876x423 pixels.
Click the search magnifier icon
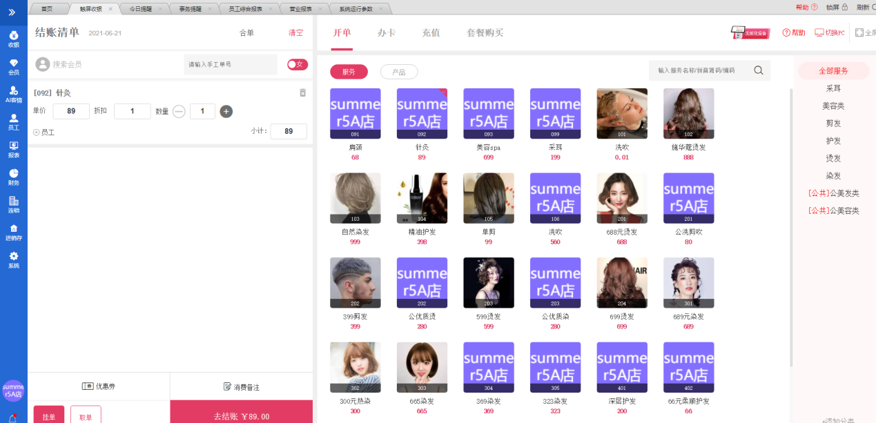(759, 70)
